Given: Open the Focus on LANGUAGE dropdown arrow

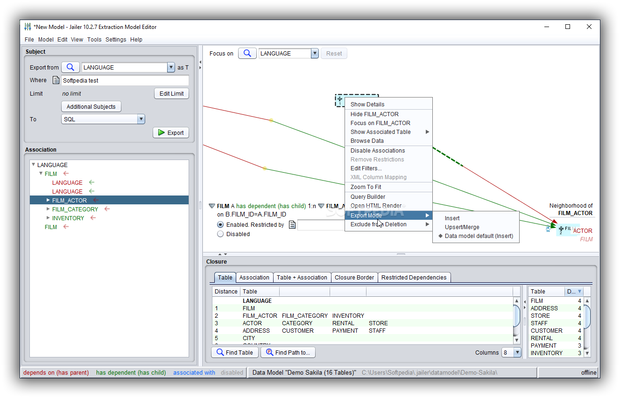Looking at the screenshot, I should tap(315, 53).
